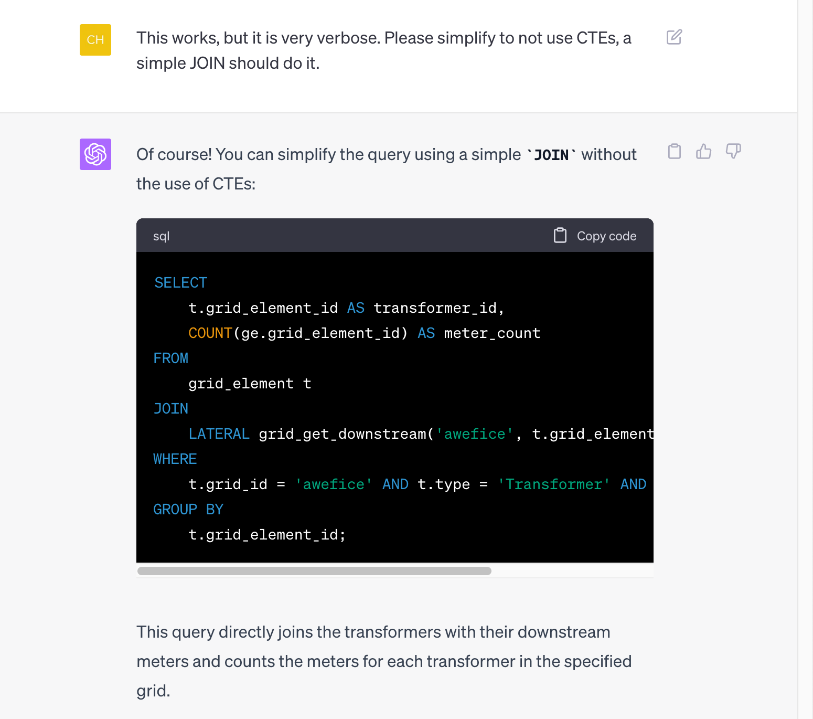
Task: Click the COUNT keyword in the SELECT clause
Action: click(210, 333)
